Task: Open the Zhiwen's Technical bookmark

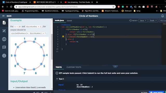Action: click(x=110, y=11)
